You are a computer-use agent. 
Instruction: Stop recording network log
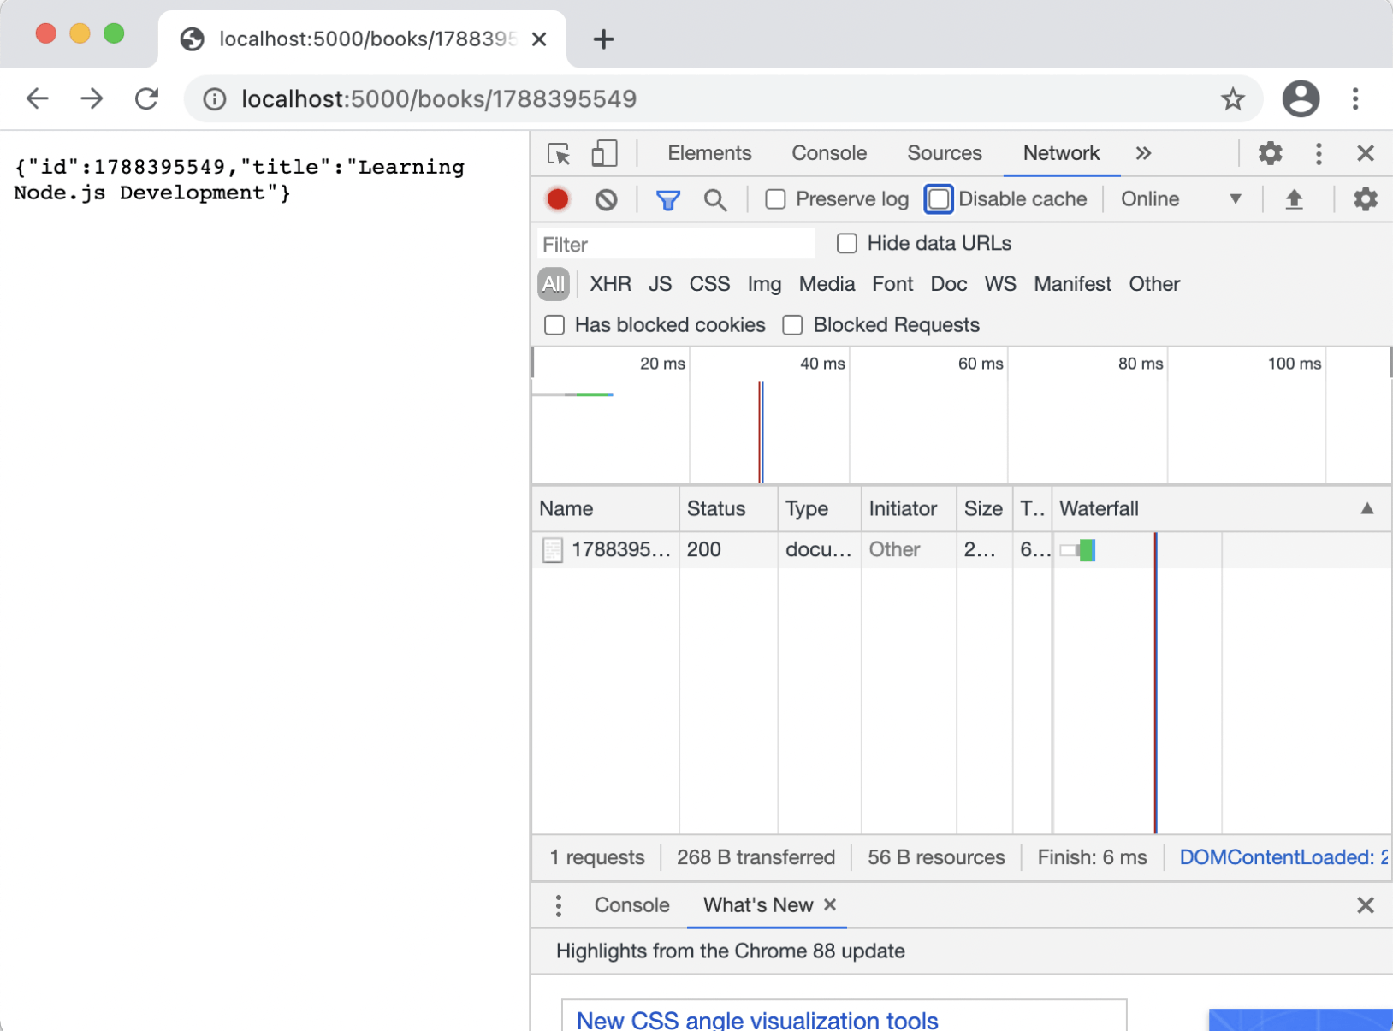[x=558, y=199]
